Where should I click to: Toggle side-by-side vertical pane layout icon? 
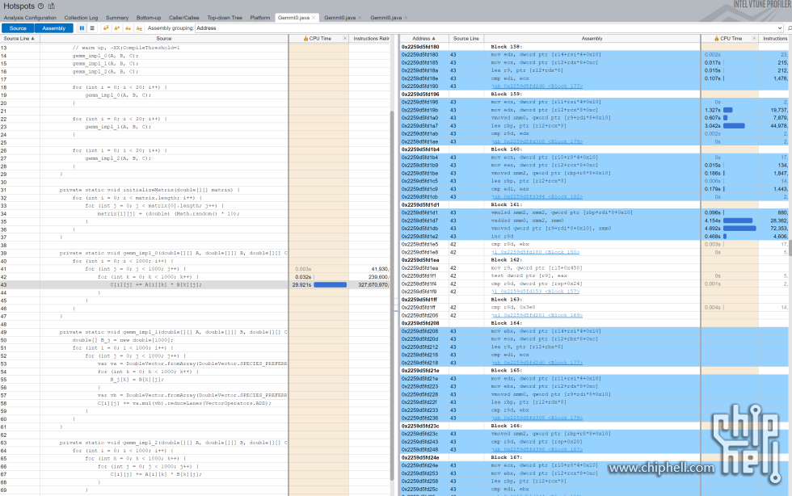tap(82, 28)
